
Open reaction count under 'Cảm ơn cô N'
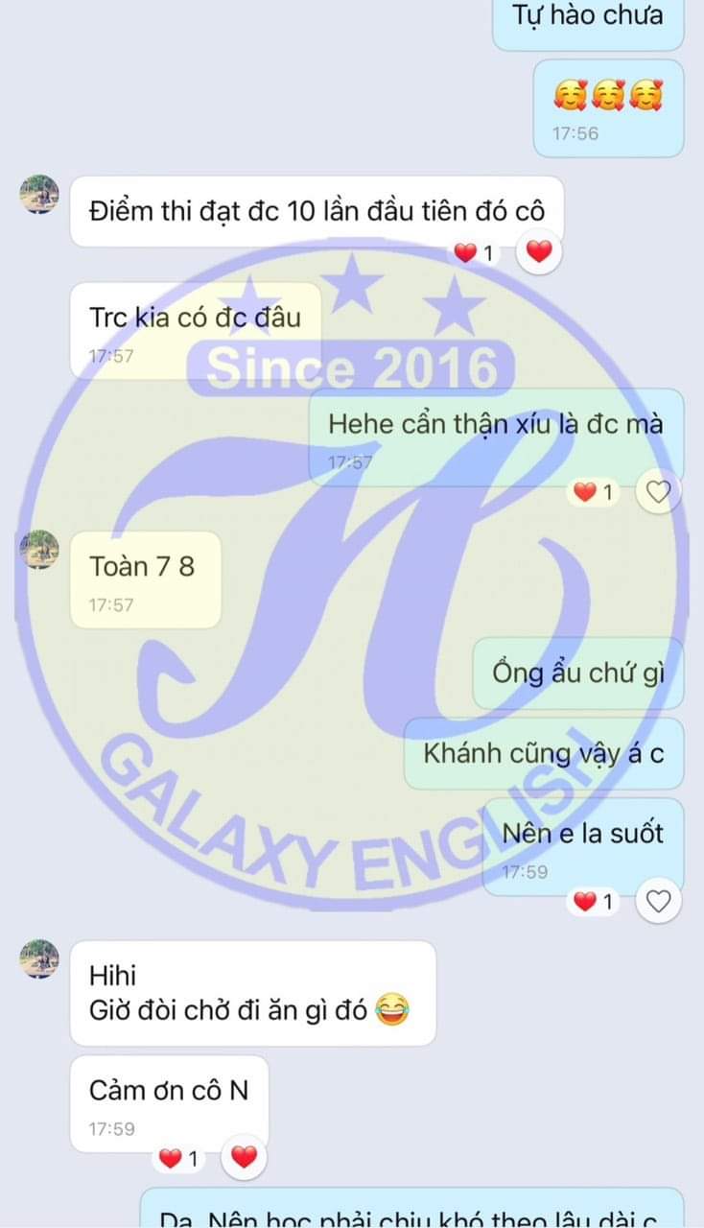(x=181, y=1159)
